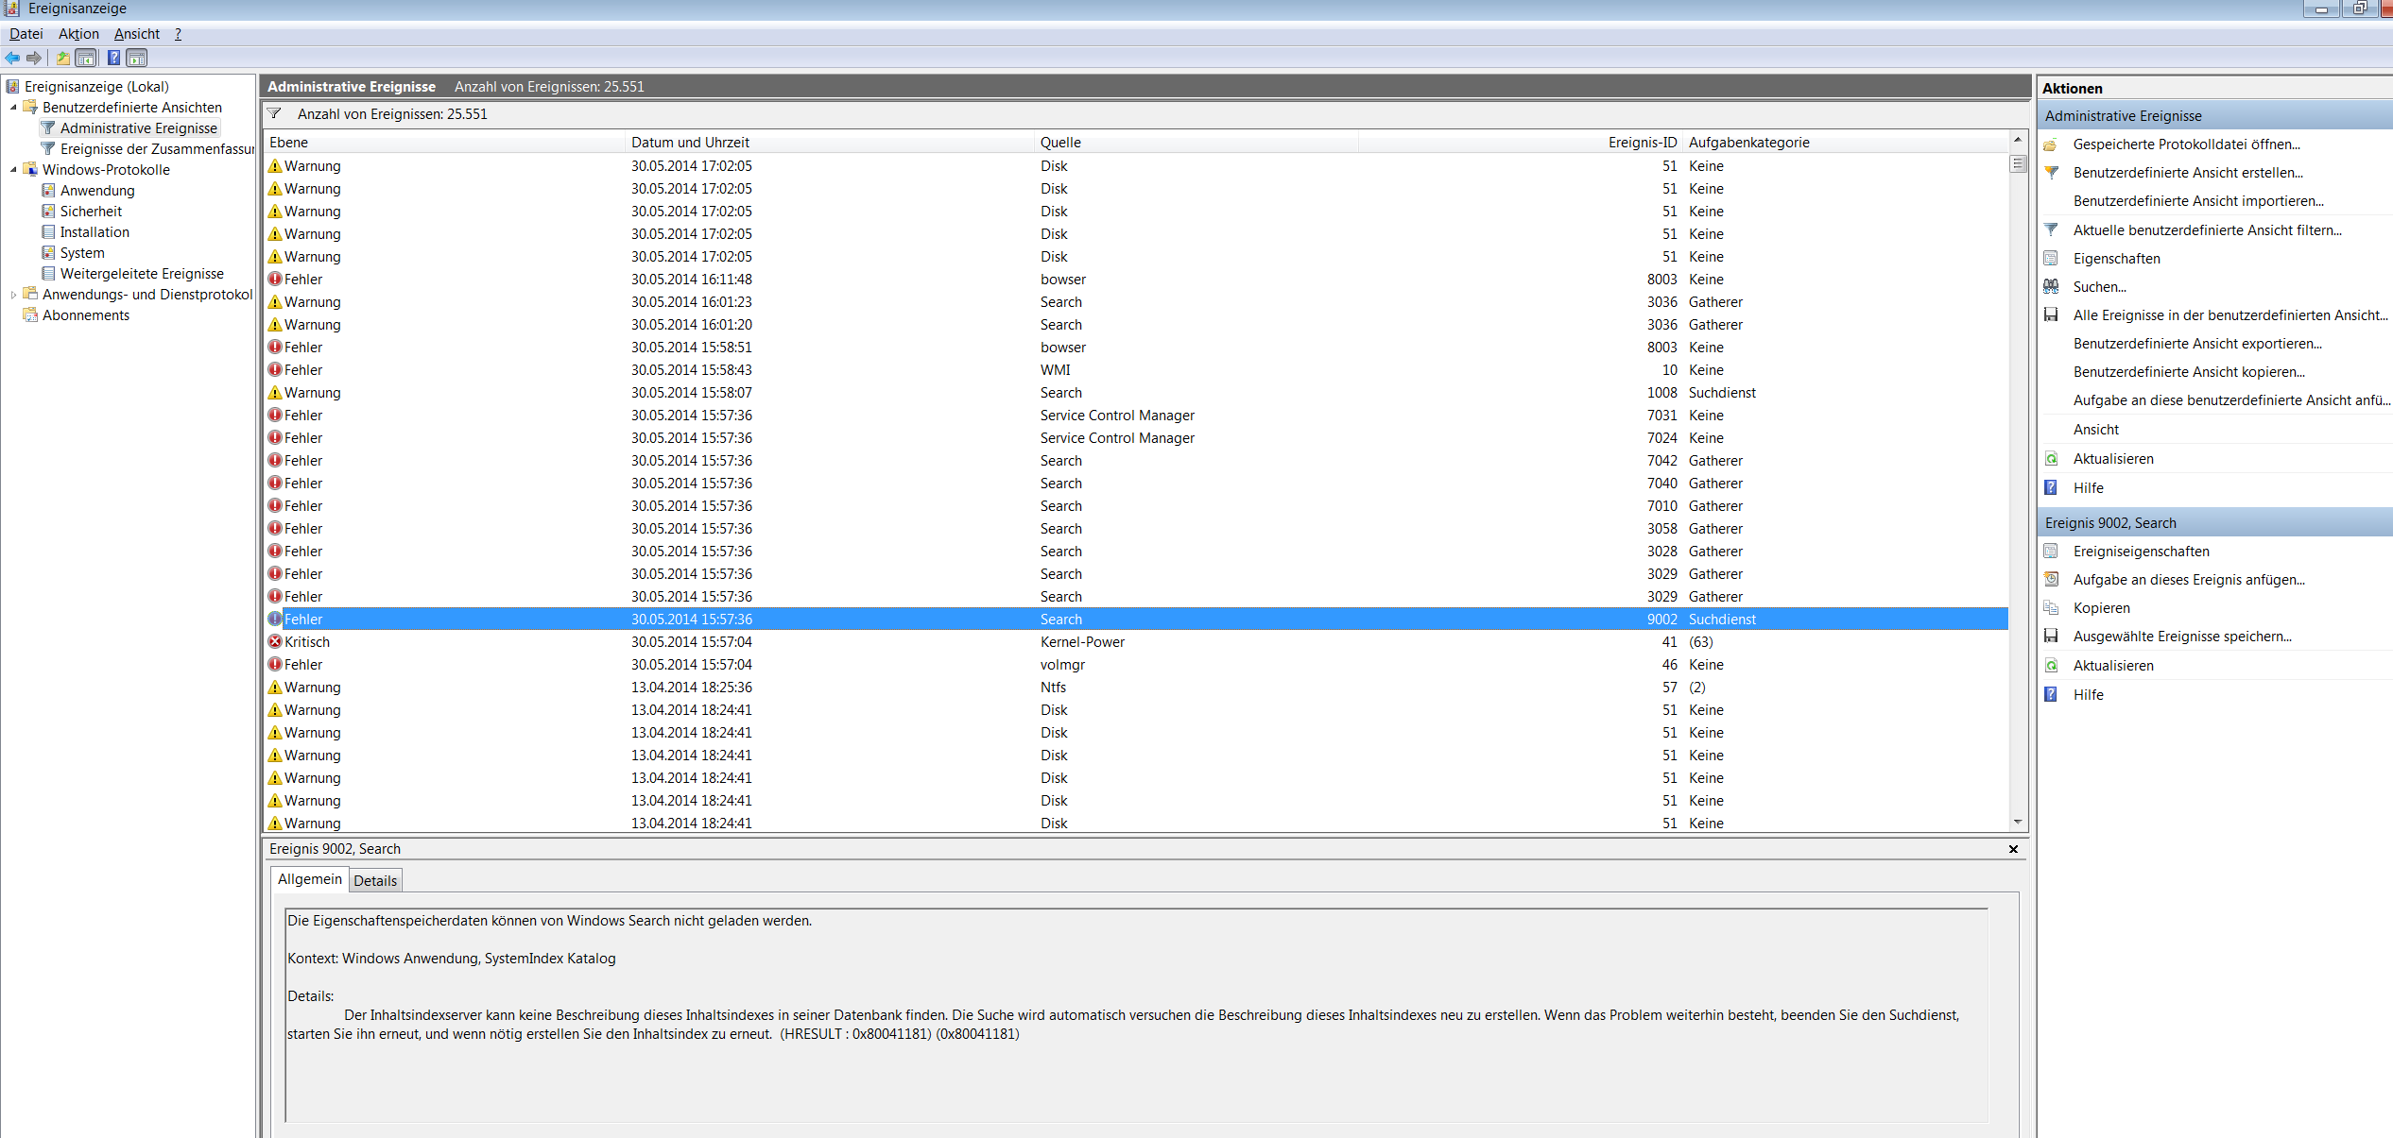This screenshot has height=1138, width=2393.
Task: Click the filter funnel icon above event list
Action: tap(274, 114)
